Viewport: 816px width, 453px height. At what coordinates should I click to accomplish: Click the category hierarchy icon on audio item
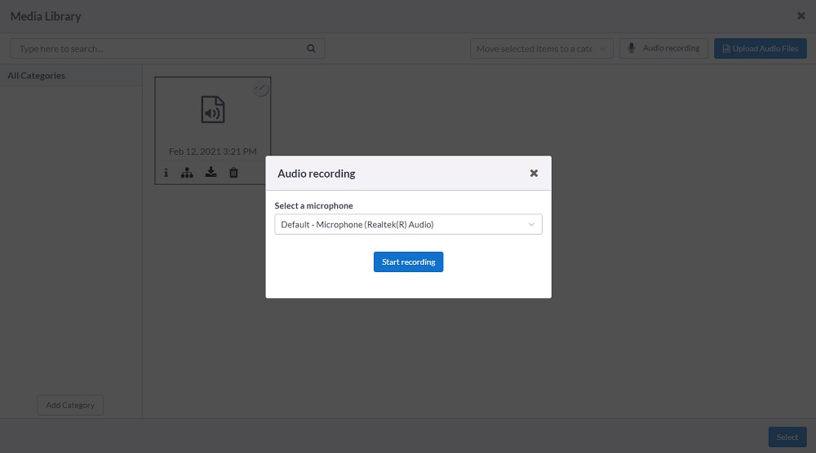pyautogui.click(x=187, y=173)
